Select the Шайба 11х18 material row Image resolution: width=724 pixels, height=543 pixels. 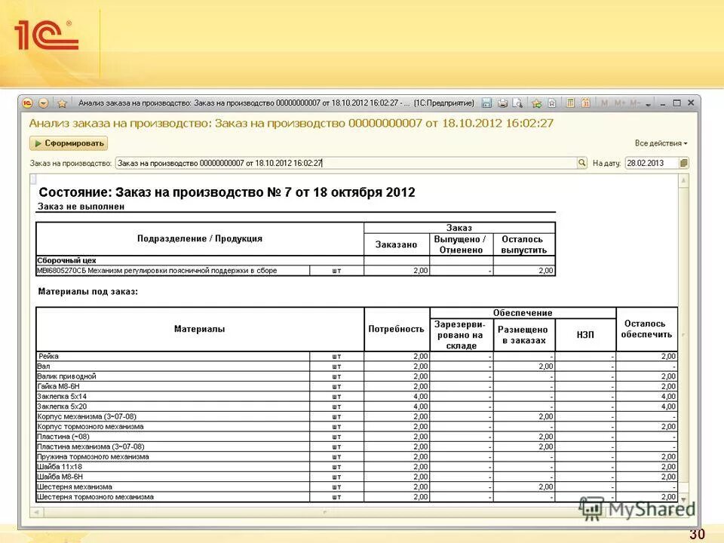pyautogui.click(x=357, y=467)
